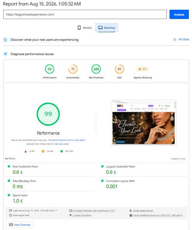Click the mobile phone icon
Image resolution: width=192 pixels, height=230 pixels.
[79, 28]
